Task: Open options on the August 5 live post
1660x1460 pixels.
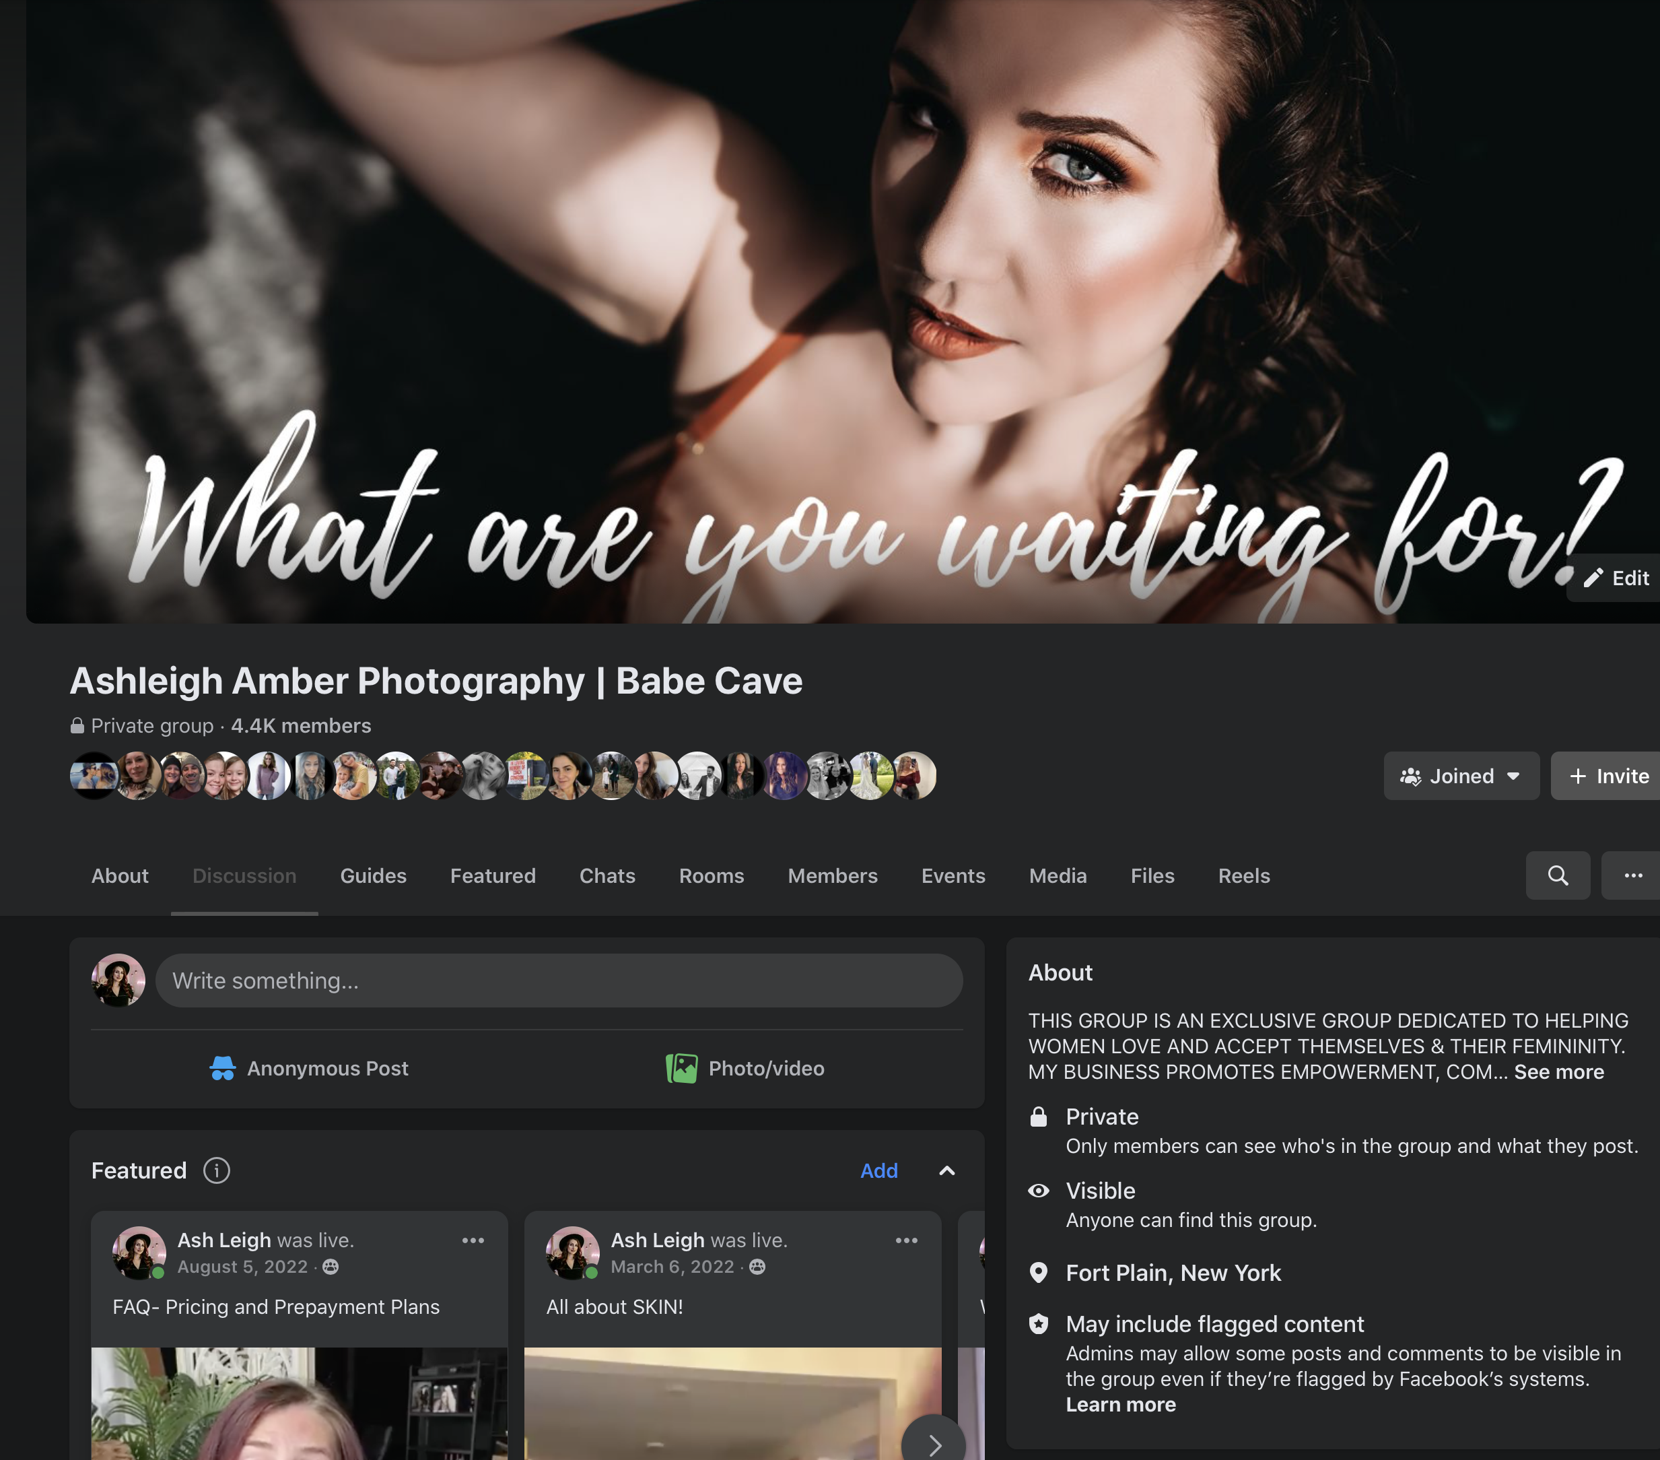Action: [x=473, y=1240]
